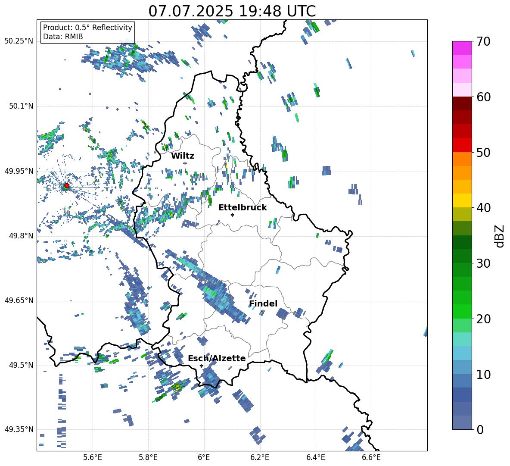This screenshot has height=466, width=510.
Task: Click the title 07.07.2025 19:48 UTC
Action: pos(232,11)
